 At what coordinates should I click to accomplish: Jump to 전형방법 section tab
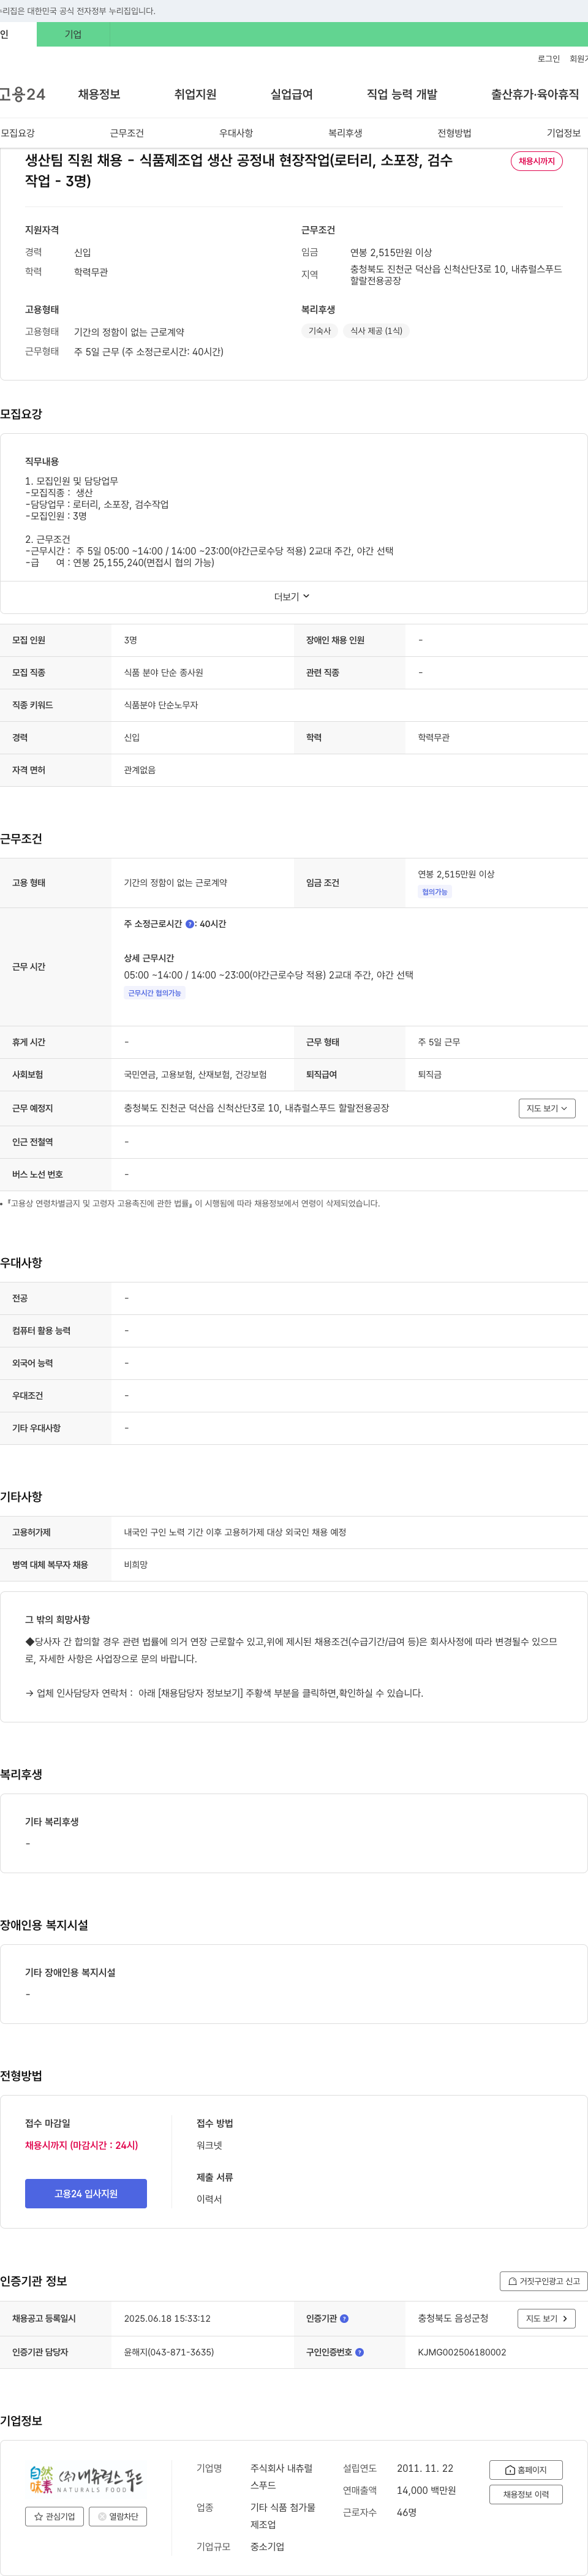click(x=454, y=133)
